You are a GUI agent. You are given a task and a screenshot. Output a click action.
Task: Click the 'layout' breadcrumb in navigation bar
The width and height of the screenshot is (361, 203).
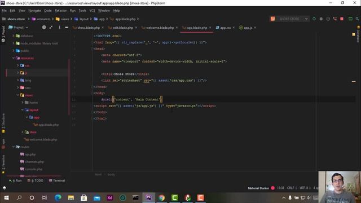[84, 19]
